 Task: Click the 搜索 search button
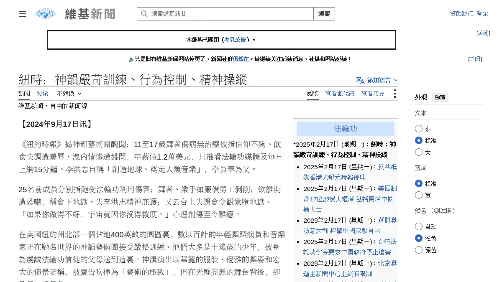pos(324,14)
